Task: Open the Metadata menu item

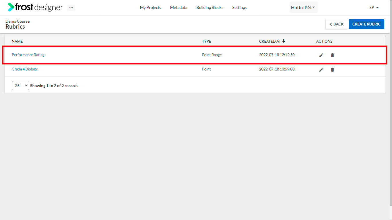Action: coord(178,7)
